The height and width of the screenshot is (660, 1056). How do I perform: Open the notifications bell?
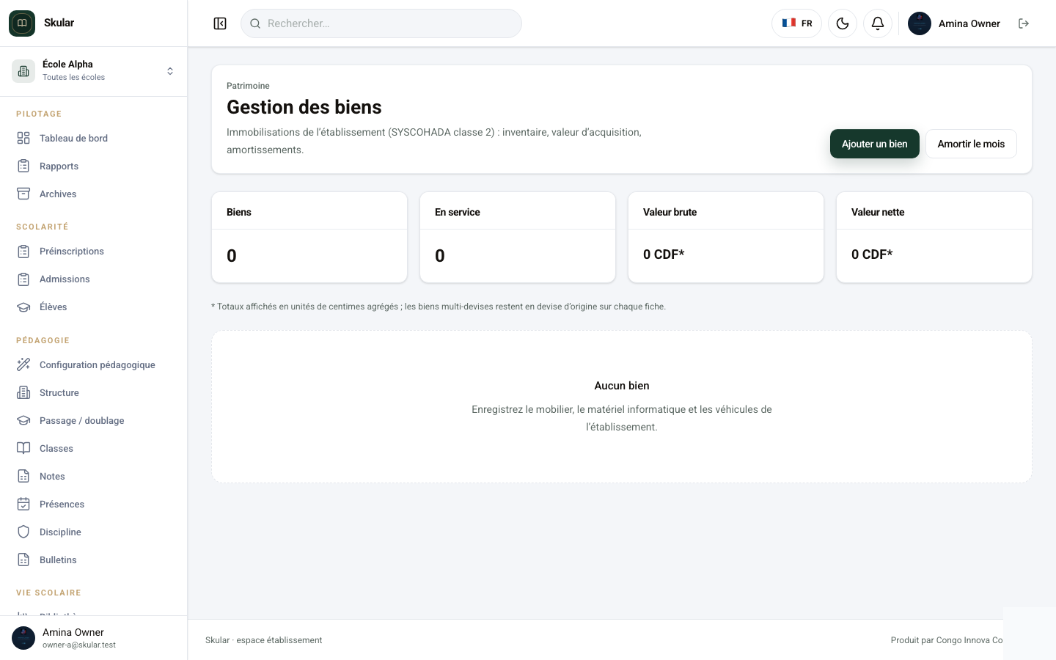click(x=878, y=23)
